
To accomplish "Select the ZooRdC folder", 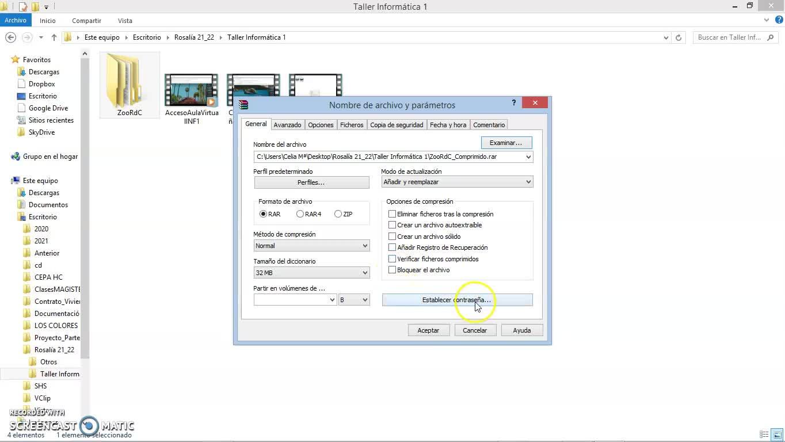I will click(x=129, y=85).
